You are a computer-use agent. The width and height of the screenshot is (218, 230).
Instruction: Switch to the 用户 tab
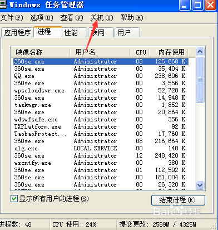click(127, 33)
